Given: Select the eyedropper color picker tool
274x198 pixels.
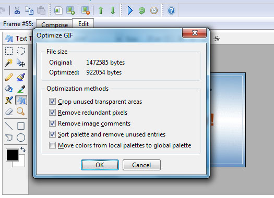Looking at the screenshot, I should pos(21,89).
